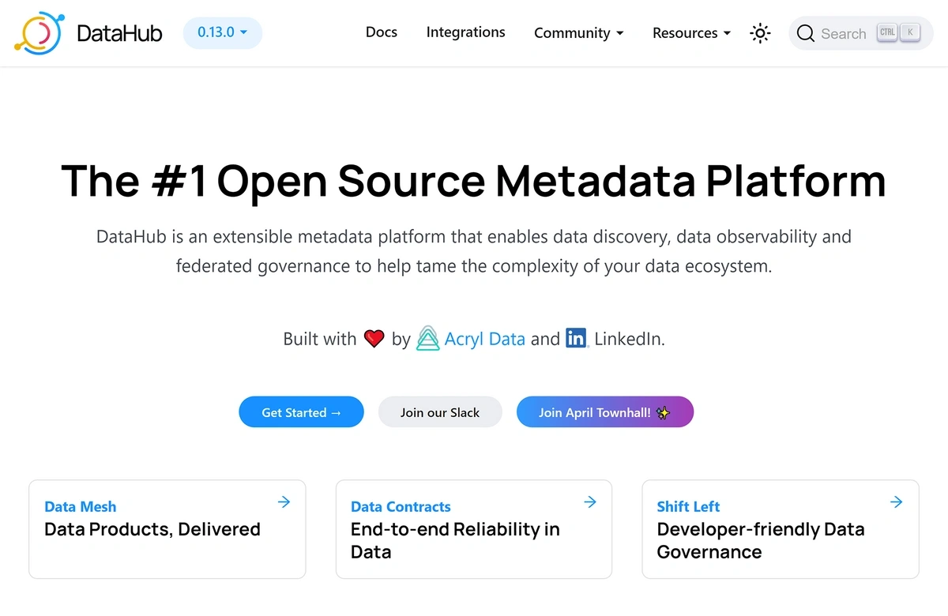Click the "Shift Left" card label

[688, 507]
